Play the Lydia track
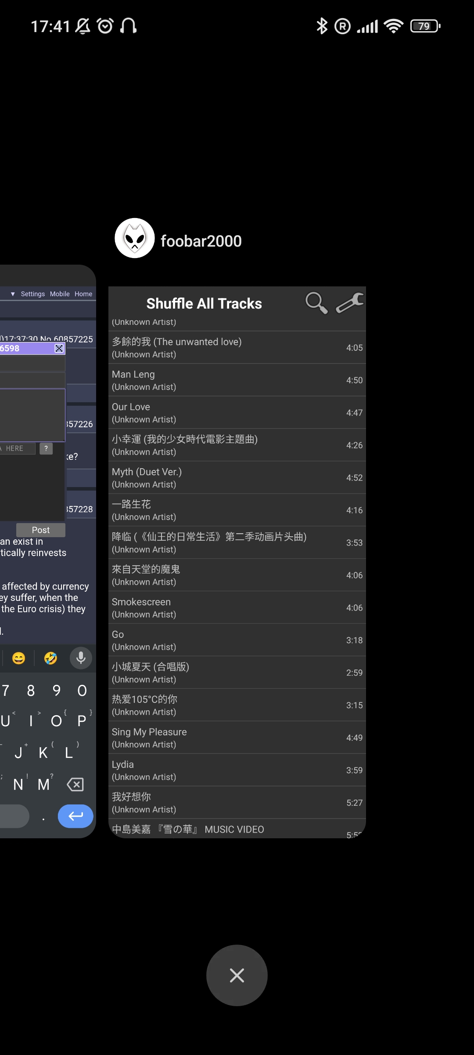The width and height of the screenshot is (474, 1055). [x=237, y=771]
